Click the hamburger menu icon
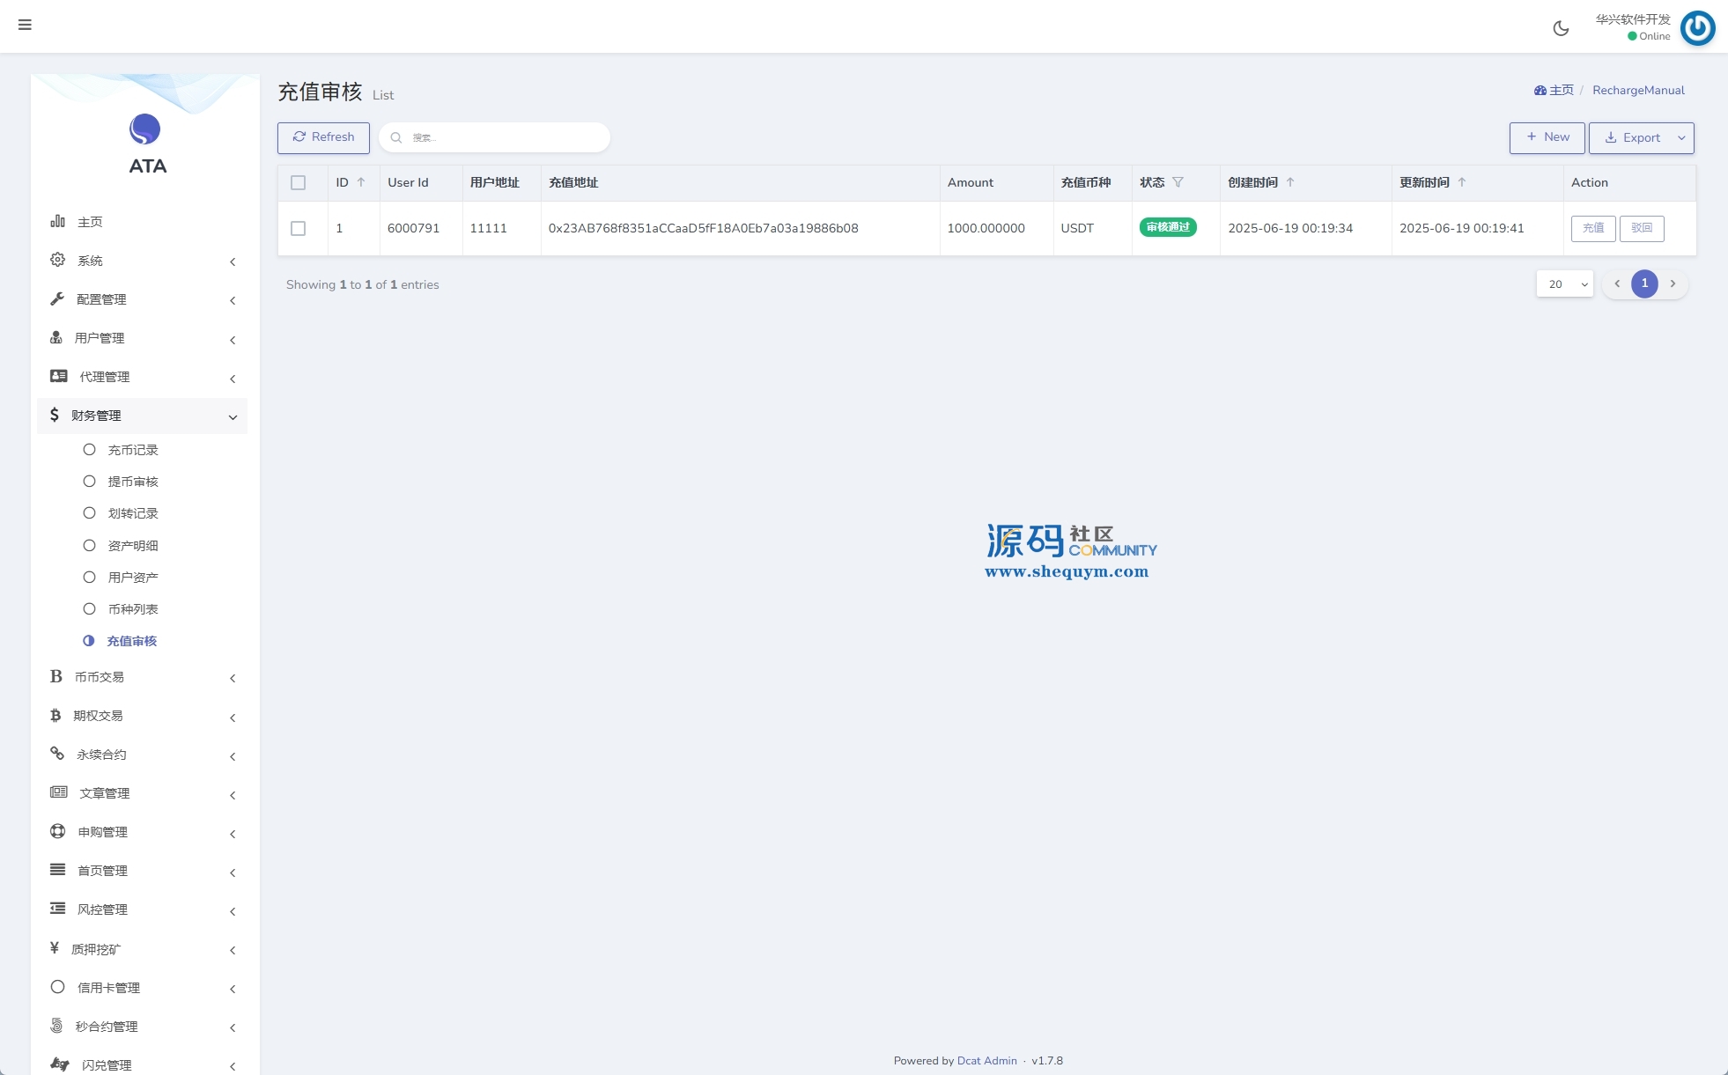The image size is (1728, 1075). click(25, 25)
